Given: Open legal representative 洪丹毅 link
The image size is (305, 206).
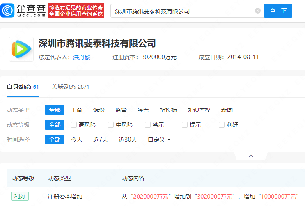Looking at the screenshot, I should point(82,57).
